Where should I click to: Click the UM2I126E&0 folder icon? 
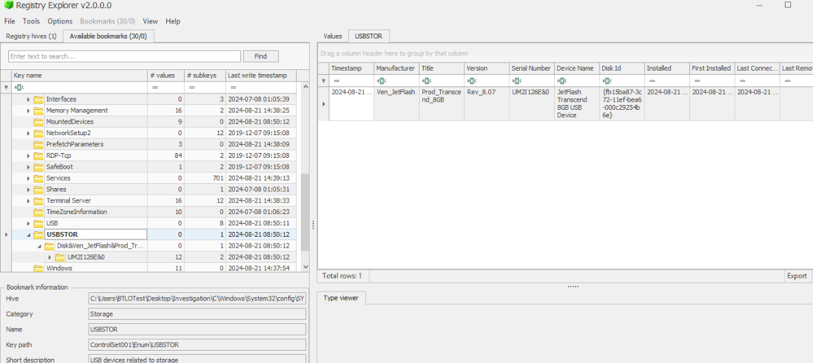60,257
